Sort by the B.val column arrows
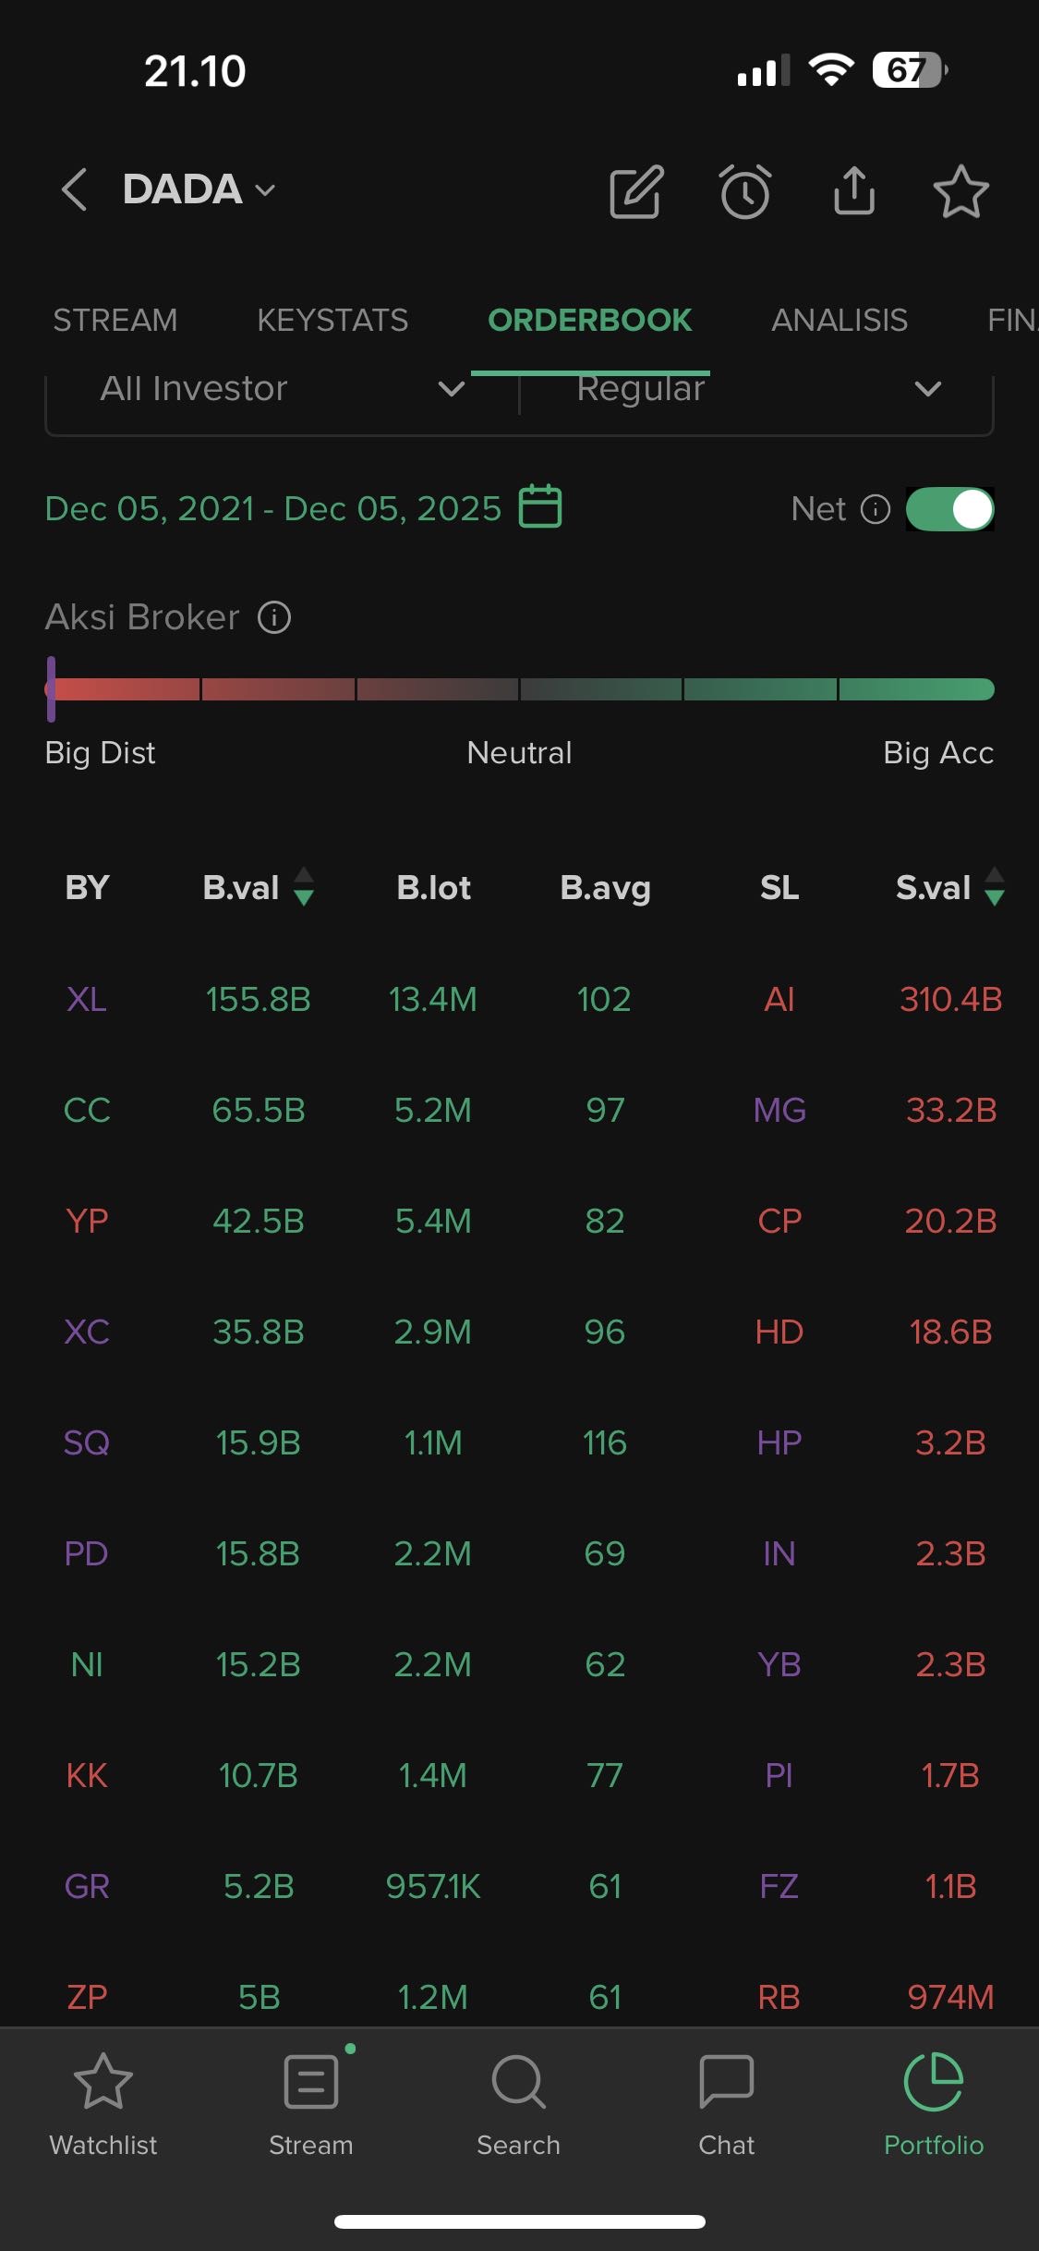This screenshot has height=2251, width=1039. (x=303, y=887)
